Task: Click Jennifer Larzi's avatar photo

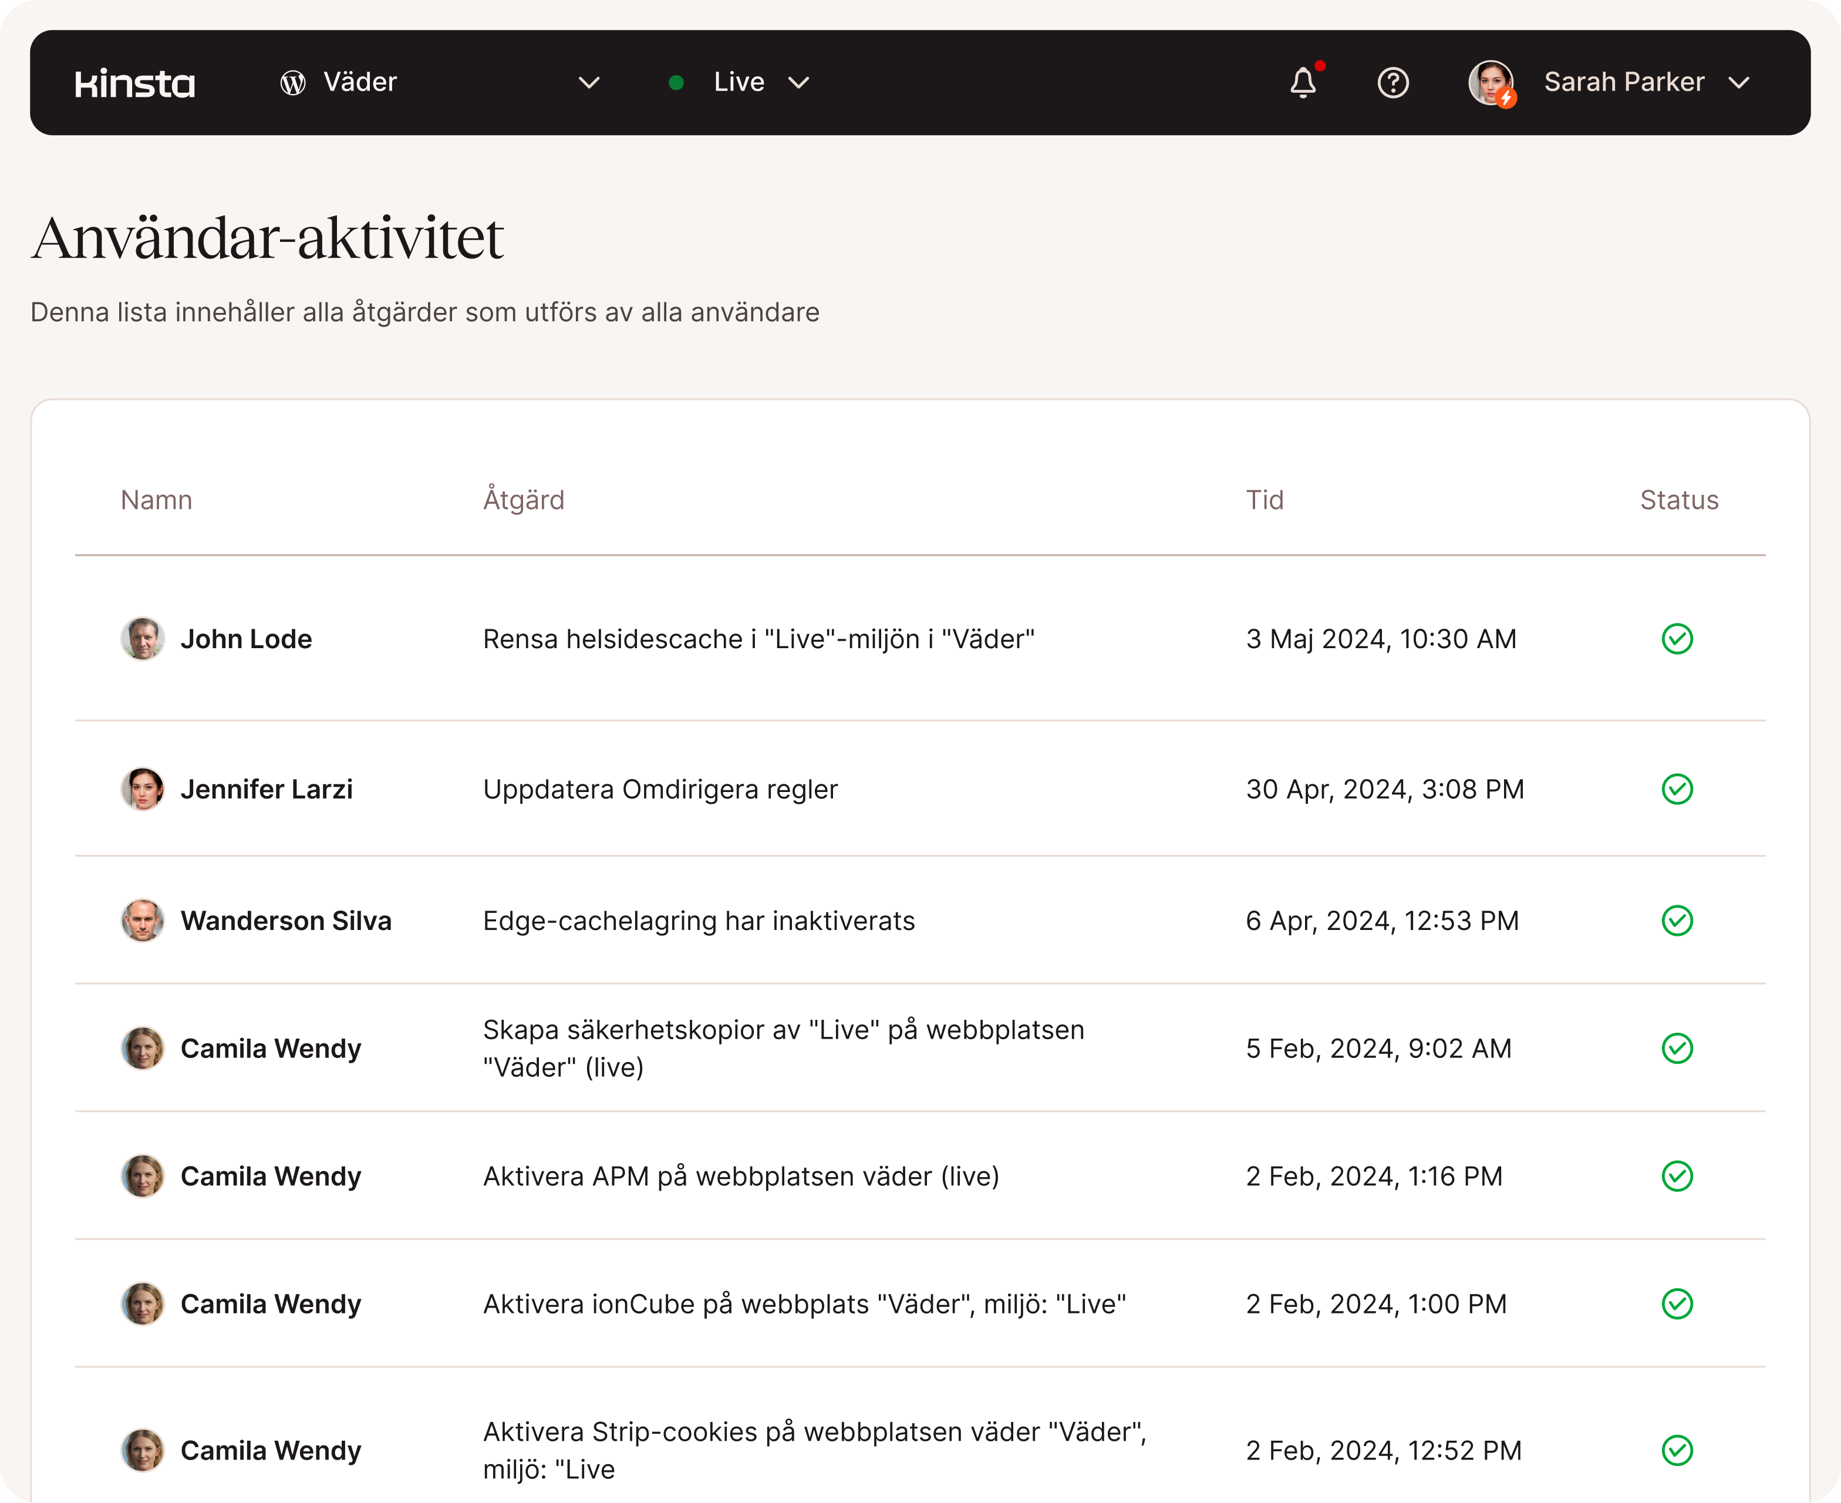Action: [143, 788]
